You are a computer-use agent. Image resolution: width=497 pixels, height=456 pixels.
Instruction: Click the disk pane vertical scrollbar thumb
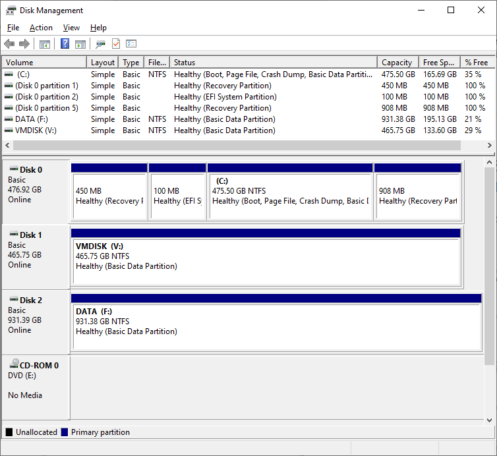[489, 266]
